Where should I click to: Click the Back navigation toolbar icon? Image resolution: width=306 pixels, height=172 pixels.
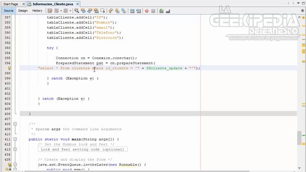(x=56, y=11)
